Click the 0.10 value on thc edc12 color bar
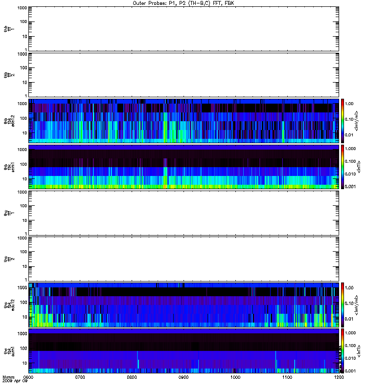The width and height of the screenshot is (367, 391). click(x=349, y=303)
